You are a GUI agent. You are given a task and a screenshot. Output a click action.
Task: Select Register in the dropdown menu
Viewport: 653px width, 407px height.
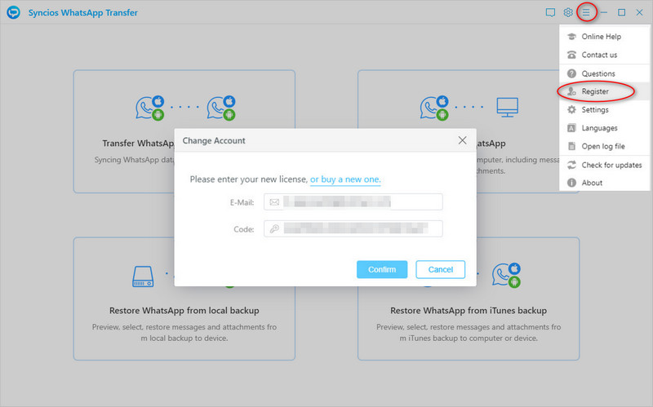click(x=604, y=91)
